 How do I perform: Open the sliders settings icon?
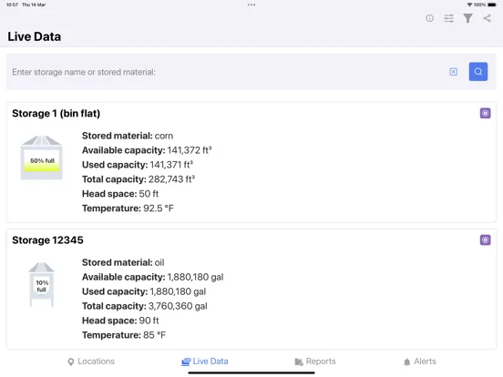449,18
